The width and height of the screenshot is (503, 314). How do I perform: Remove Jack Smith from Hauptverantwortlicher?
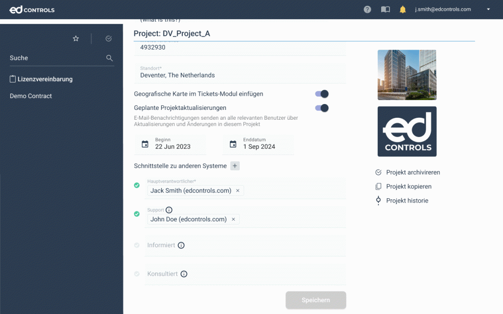(x=238, y=191)
